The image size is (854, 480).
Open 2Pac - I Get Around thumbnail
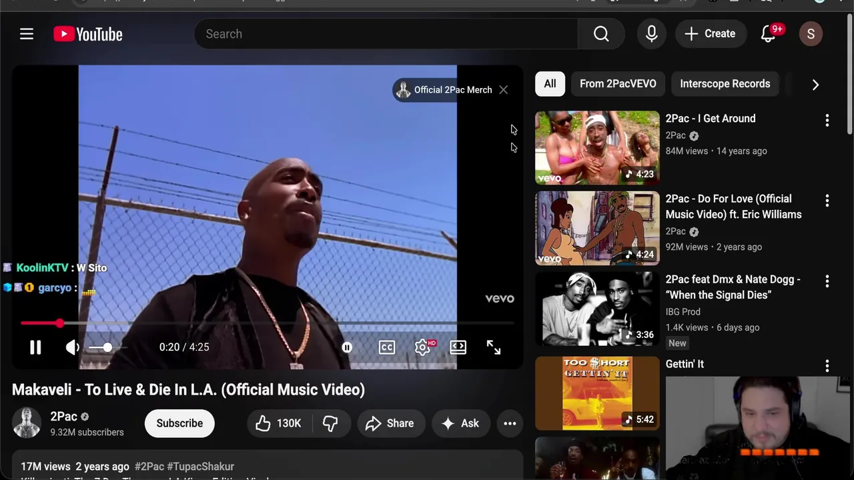click(597, 147)
